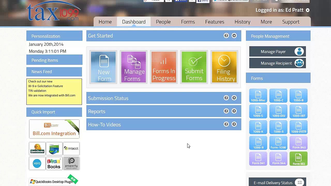Go to the Home tab
The width and height of the screenshot is (331, 186).
pyautogui.click(x=105, y=22)
